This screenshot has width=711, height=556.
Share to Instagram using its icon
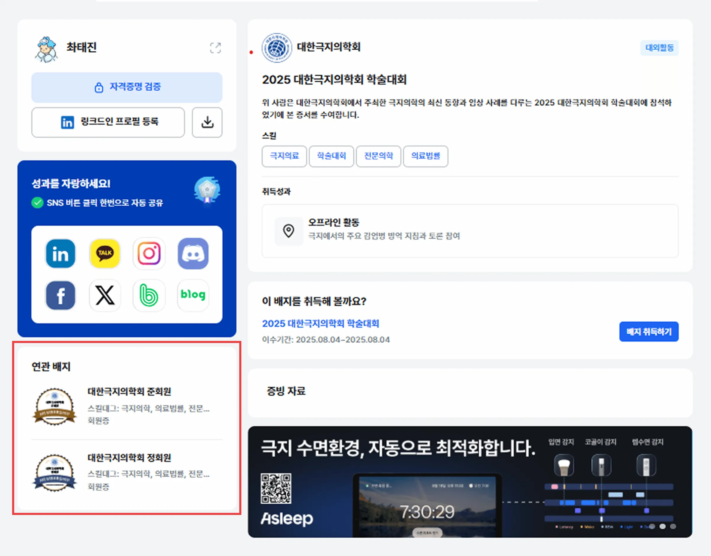149,253
